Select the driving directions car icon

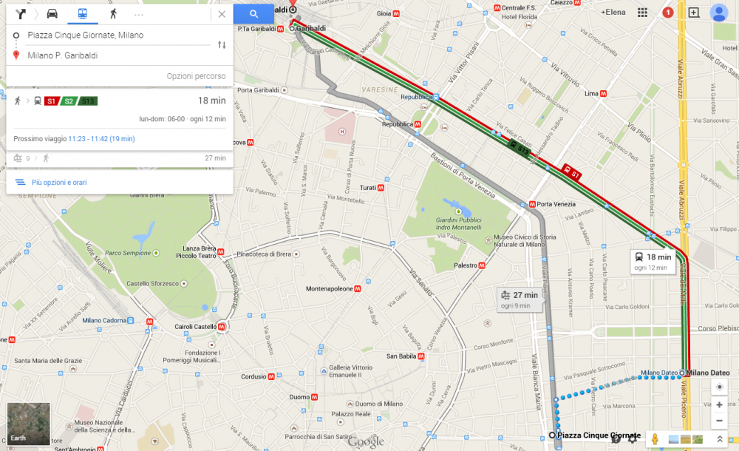pos(52,14)
